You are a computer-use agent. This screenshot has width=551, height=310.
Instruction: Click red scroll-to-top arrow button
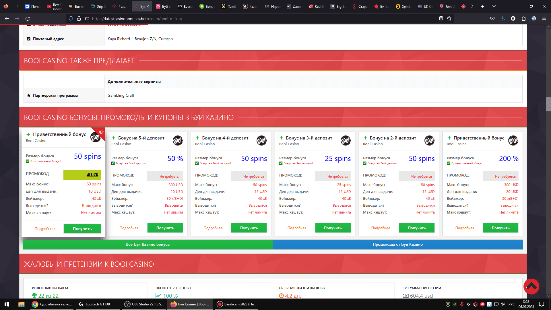pyautogui.click(x=531, y=286)
